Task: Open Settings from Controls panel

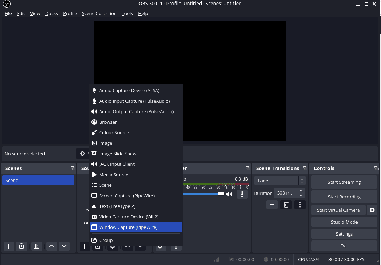Action: (x=344, y=234)
